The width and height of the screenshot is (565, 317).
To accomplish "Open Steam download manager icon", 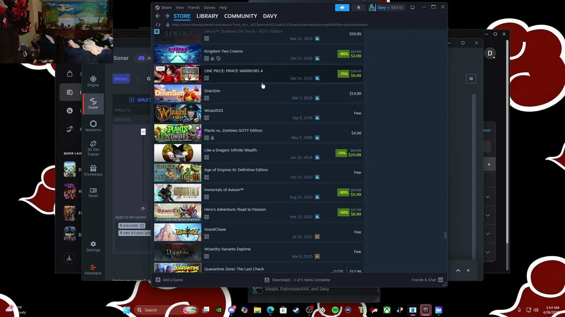I will click(267, 280).
